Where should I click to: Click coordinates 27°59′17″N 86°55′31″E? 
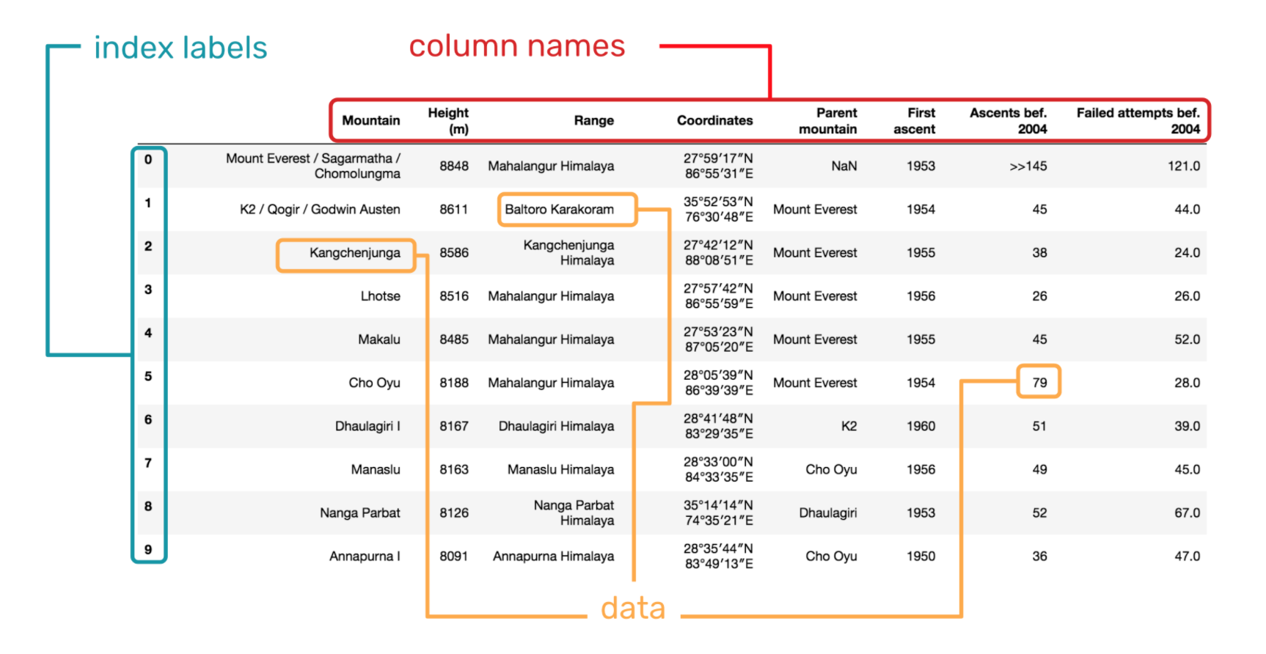point(718,166)
